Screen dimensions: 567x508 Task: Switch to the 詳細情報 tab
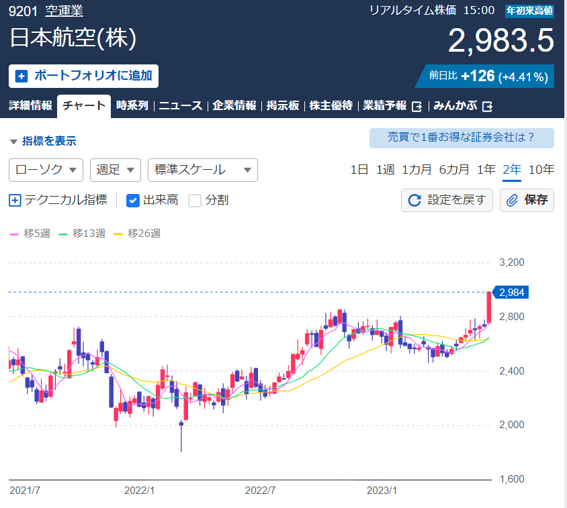click(x=30, y=105)
